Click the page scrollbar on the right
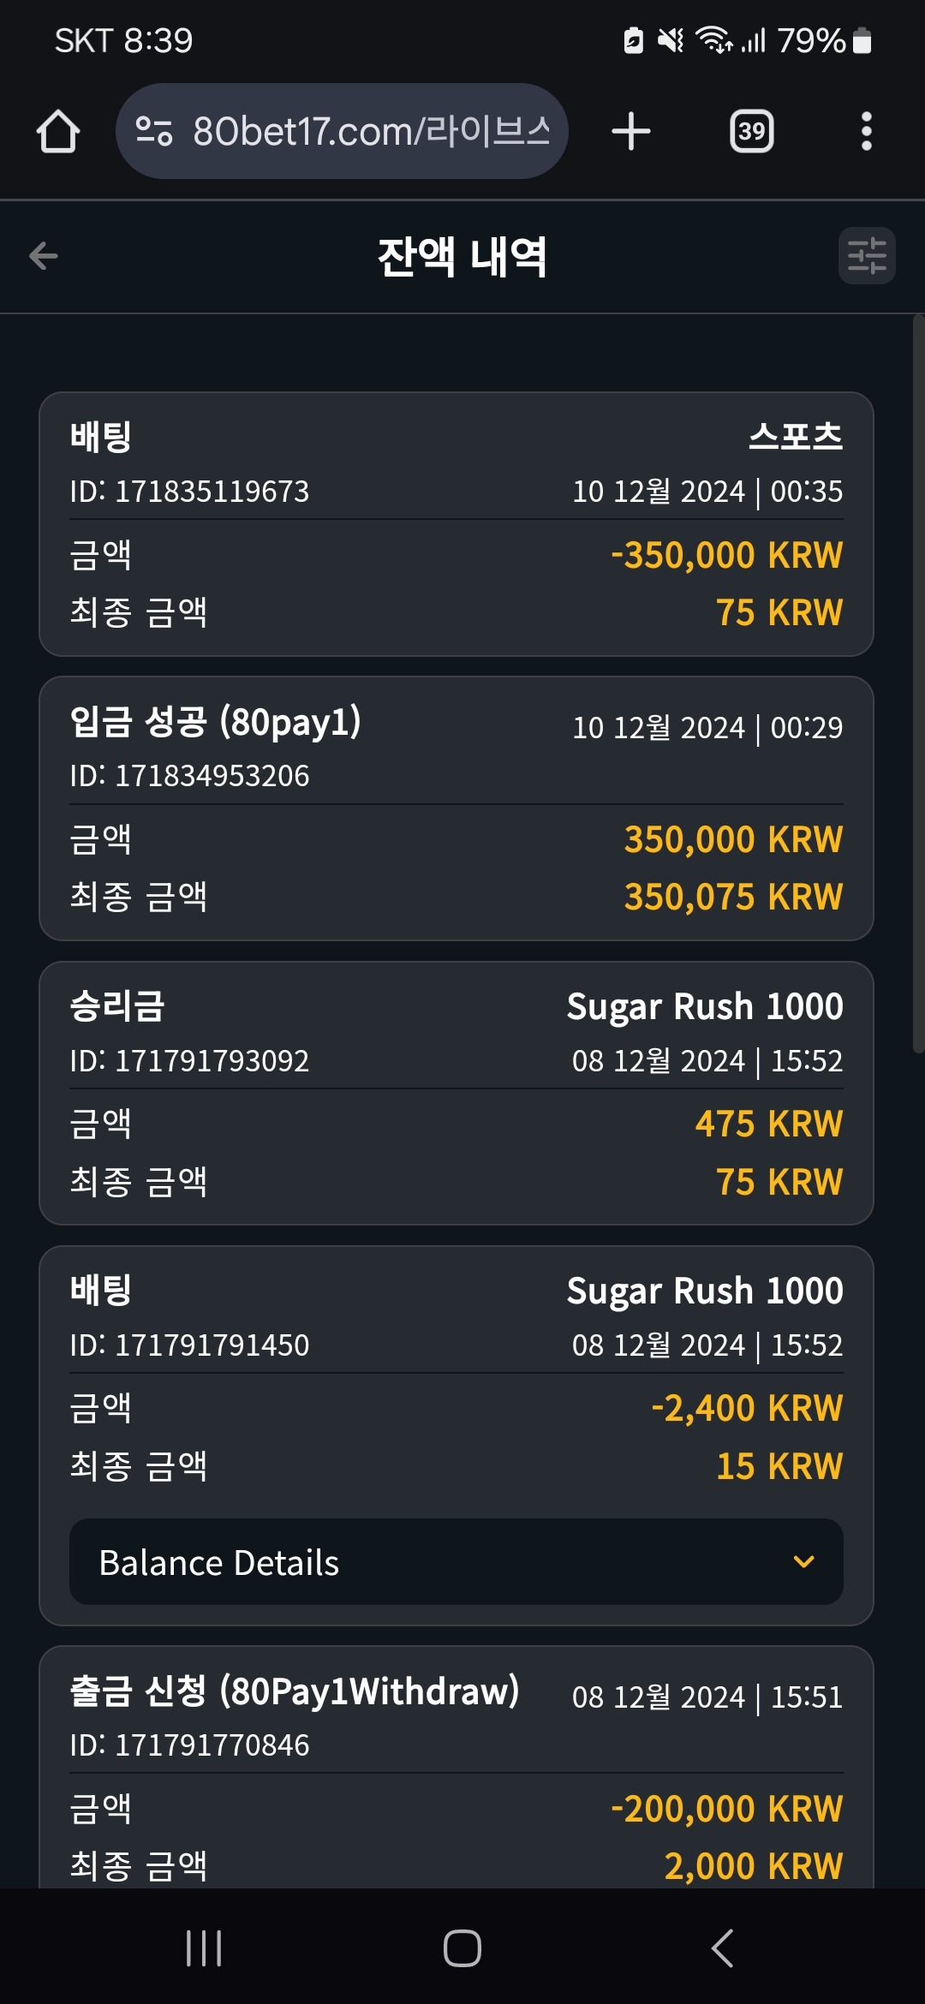The width and height of the screenshot is (925, 2004). tap(918, 683)
